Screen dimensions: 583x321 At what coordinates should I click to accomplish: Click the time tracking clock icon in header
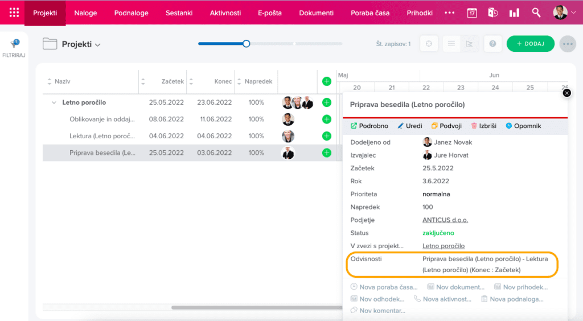493,13
